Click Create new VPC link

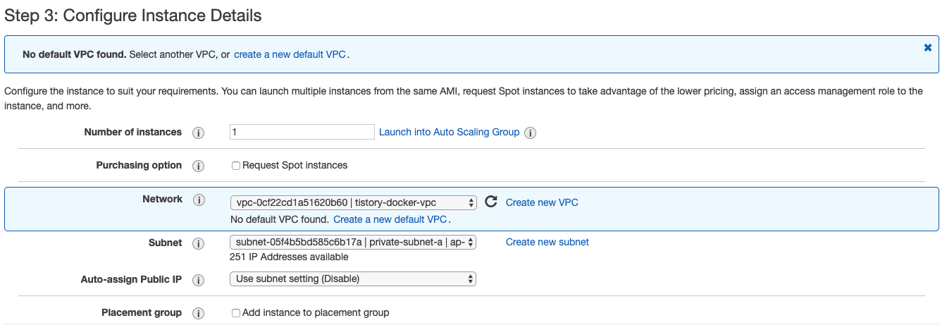click(542, 202)
